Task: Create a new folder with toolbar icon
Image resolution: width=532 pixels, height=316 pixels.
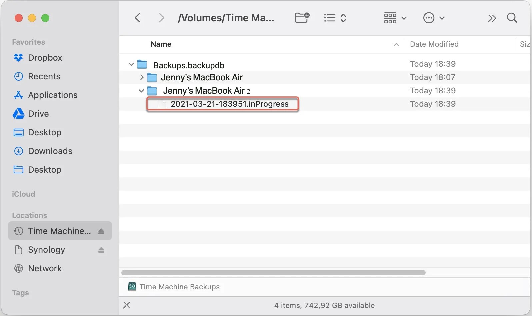Action: click(302, 18)
